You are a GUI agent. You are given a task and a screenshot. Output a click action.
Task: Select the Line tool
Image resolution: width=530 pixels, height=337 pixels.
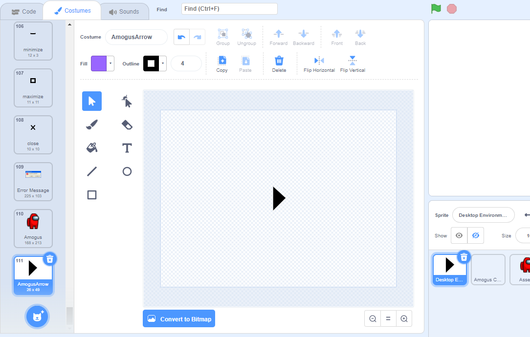[91, 171]
